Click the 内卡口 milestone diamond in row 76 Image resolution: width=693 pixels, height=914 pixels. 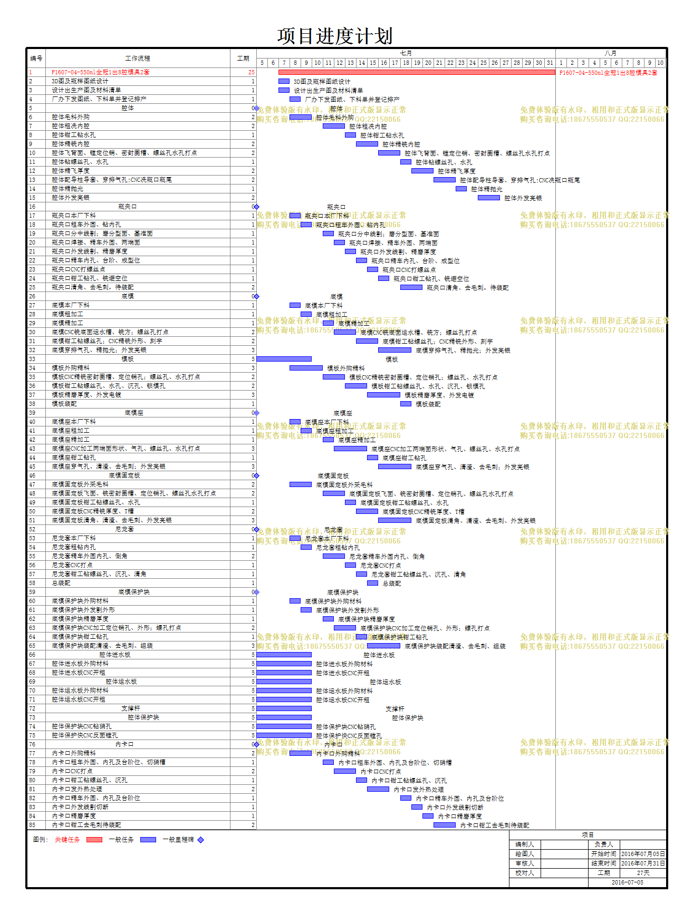pos(257,744)
